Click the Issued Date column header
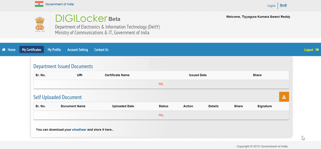321x149 pixels. click(198, 75)
